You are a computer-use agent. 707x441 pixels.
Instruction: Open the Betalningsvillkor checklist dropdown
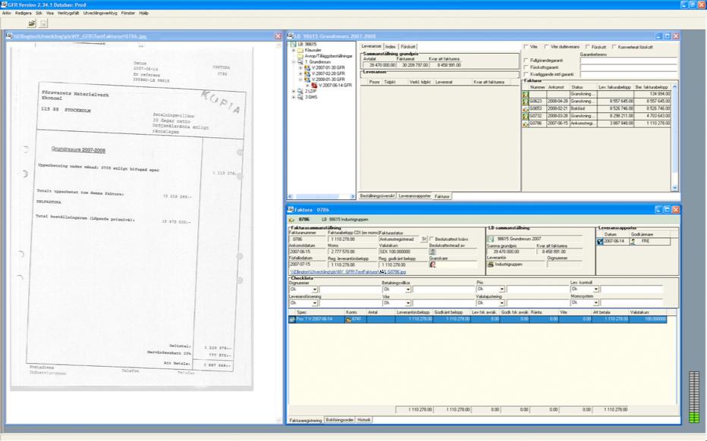tap(407, 289)
